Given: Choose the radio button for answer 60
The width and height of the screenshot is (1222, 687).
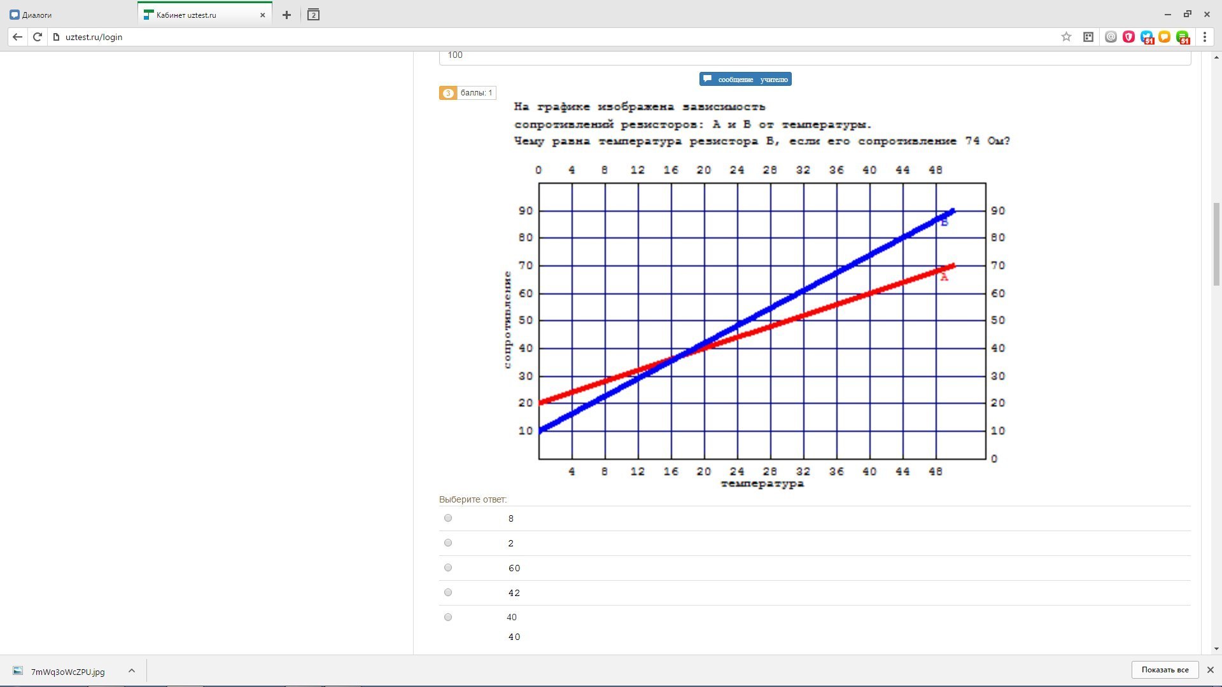Looking at the screenshot, I should 448,567.
